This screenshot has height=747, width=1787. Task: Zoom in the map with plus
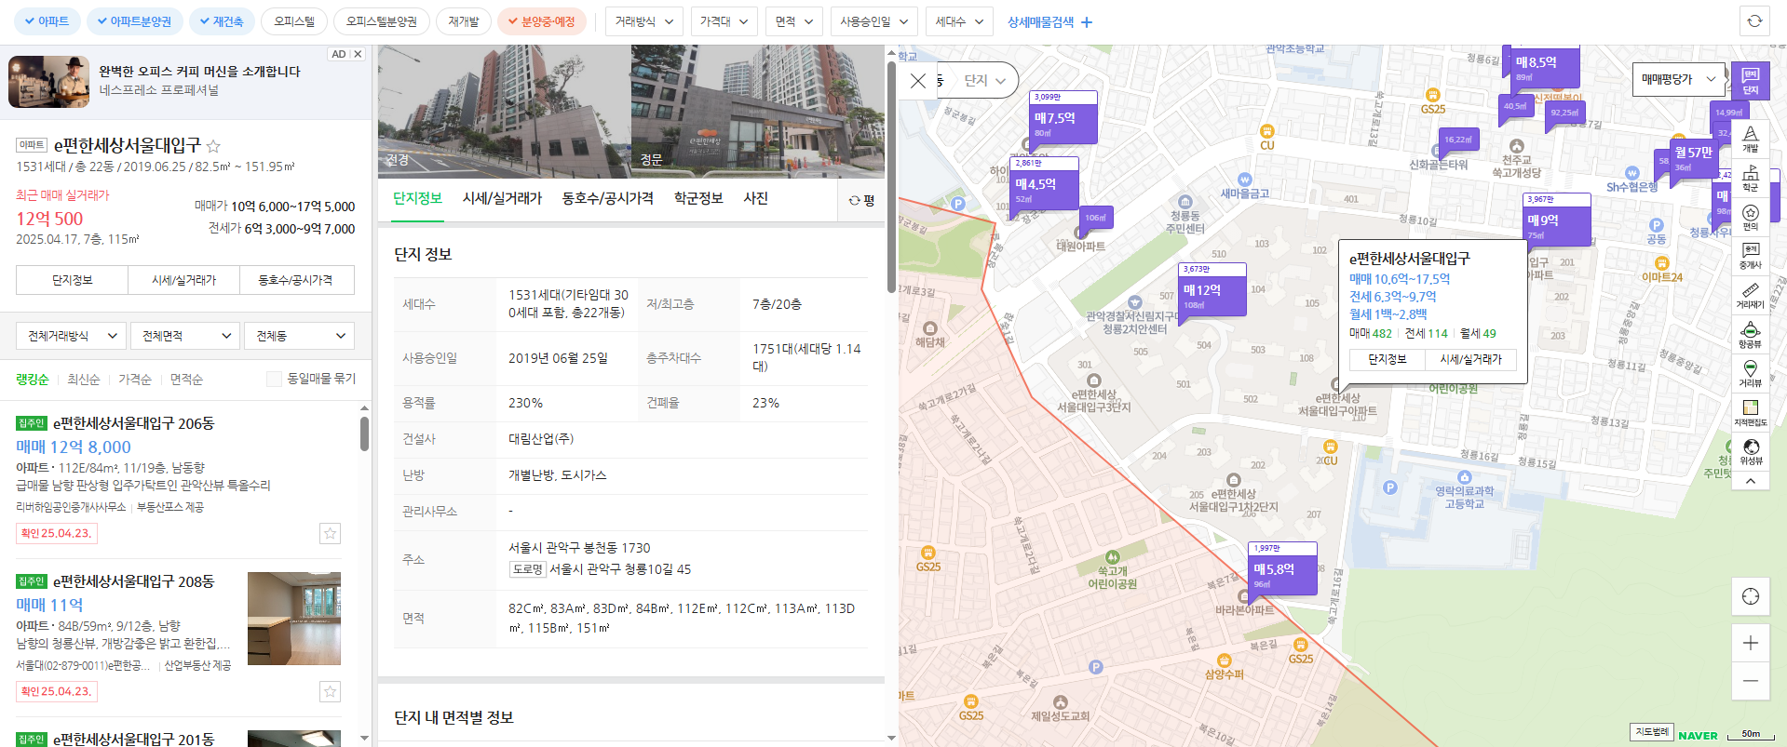click(1751, 643)
